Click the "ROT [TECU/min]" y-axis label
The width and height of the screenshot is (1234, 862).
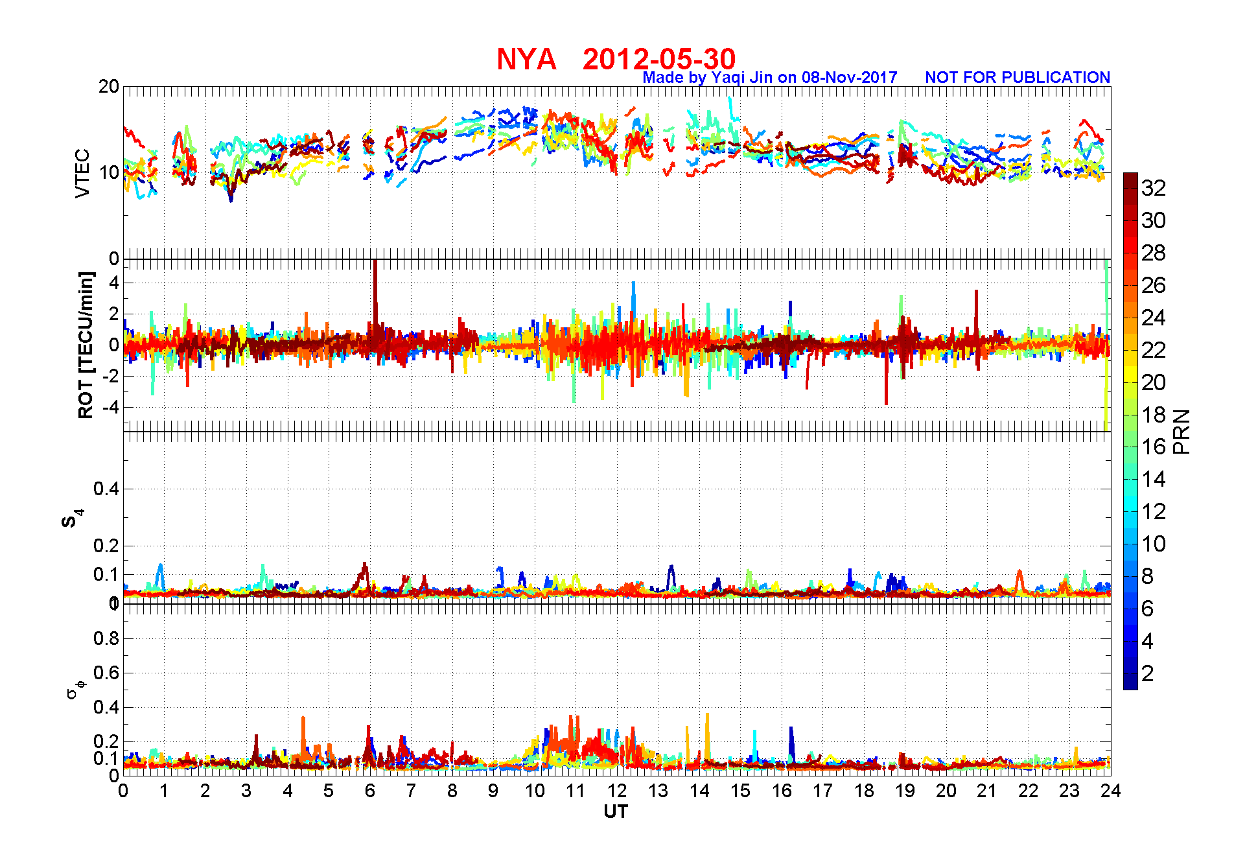(86, 345)
